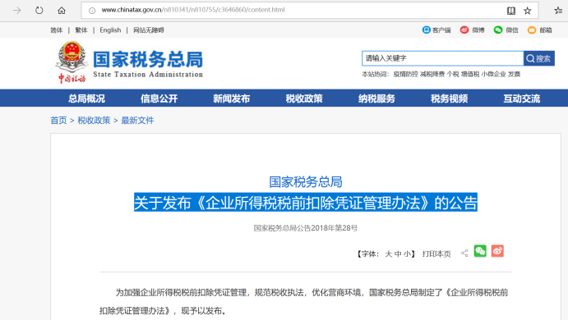This screenshot has height=320, width=568.
Task: Share article via red Weibo icon
Action: coord(497,251)
